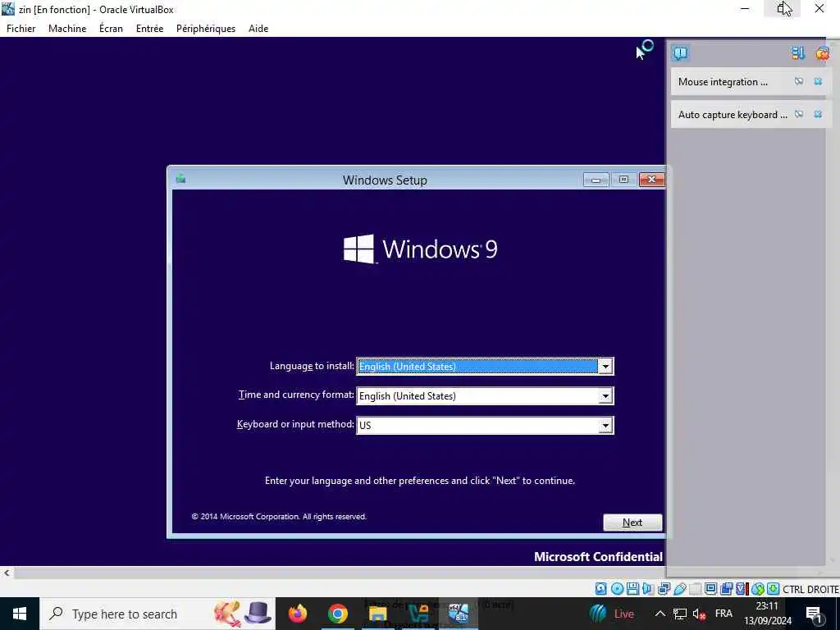The width and height of the screenshot is (840, 630).
Task: Click the recording status icon
Action: pyautogui.click(x=727, y=589)
